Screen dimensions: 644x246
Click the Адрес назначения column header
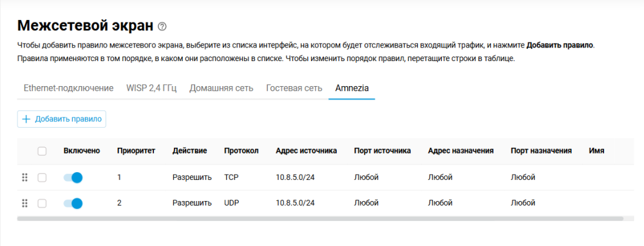click(461, 151)
